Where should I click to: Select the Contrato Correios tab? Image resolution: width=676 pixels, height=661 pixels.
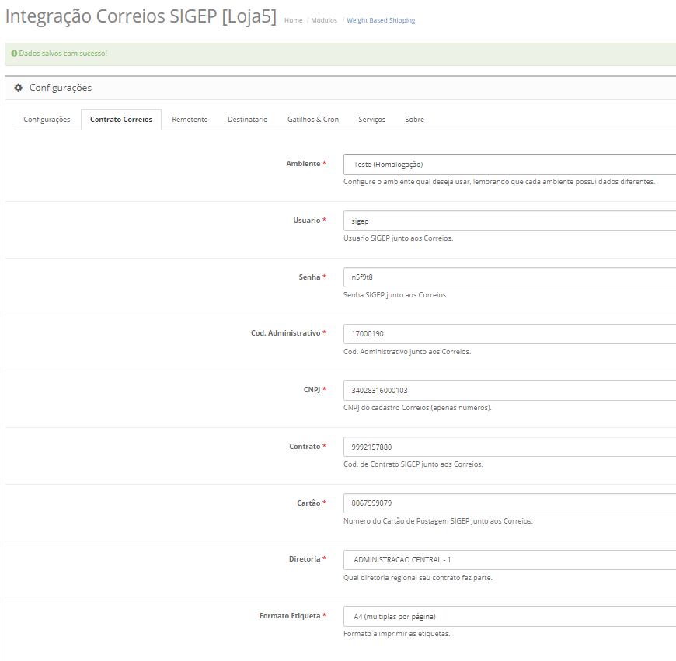click(121, 120)
